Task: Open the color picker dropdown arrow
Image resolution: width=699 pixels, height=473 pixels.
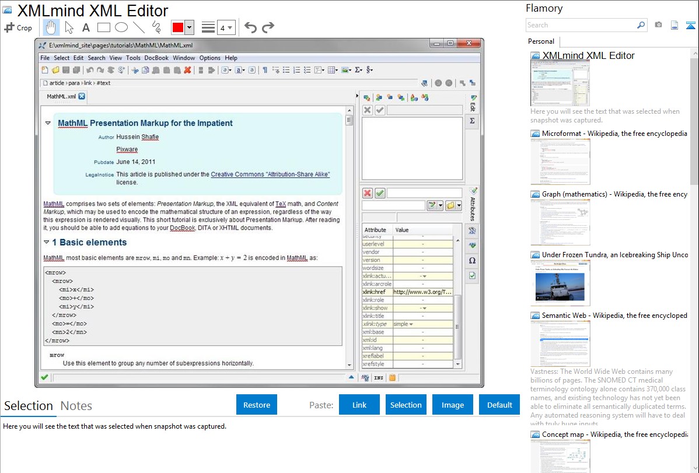Action: pos(190,27)
